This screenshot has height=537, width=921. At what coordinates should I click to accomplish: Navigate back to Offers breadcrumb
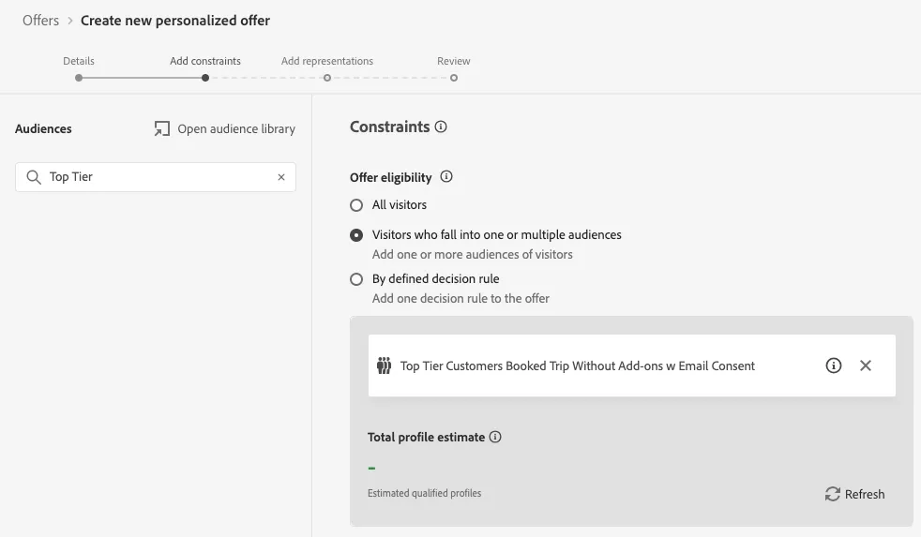pyautogui.click(x=40, y=21)
